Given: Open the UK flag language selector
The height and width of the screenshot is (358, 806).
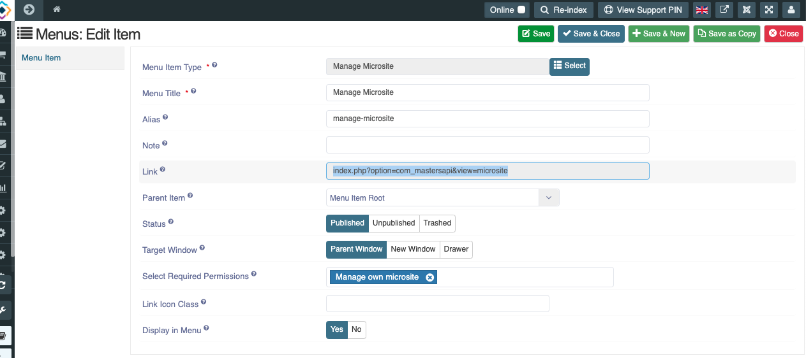Looking at the screenshot, I should click(702, 10).
